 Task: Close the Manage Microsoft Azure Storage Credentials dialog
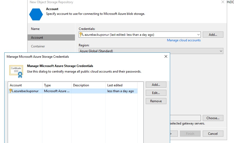click(x=166, y=56)
